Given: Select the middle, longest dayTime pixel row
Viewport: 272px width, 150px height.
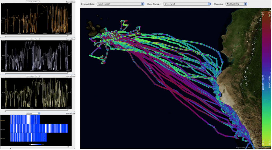Looking at the screenshot, I should 39,128.
